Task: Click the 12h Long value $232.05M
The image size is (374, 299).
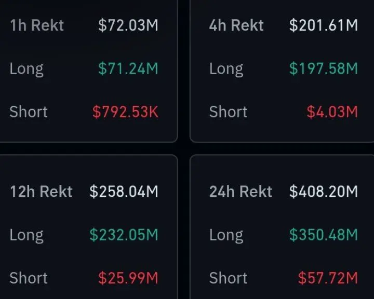Action: point(124,235)
